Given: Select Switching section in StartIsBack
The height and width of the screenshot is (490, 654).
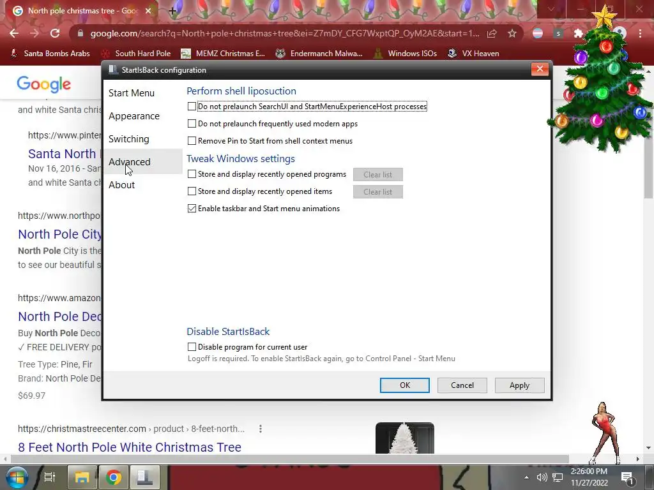Looking at the screenshot, I should [142, 138].
